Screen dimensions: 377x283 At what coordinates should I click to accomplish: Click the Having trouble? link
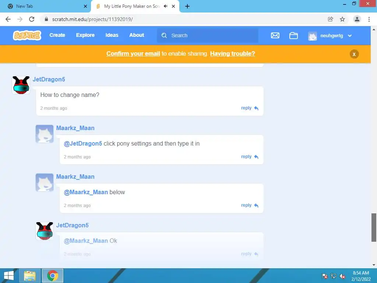pyautogui.click(x=233, y=54)
